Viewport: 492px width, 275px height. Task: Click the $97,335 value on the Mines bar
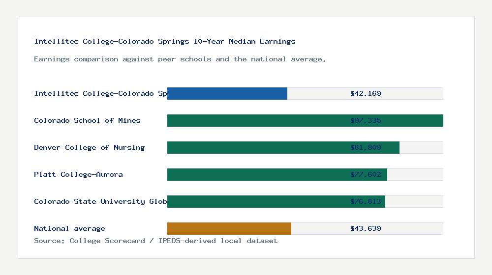tap(366, 121)
